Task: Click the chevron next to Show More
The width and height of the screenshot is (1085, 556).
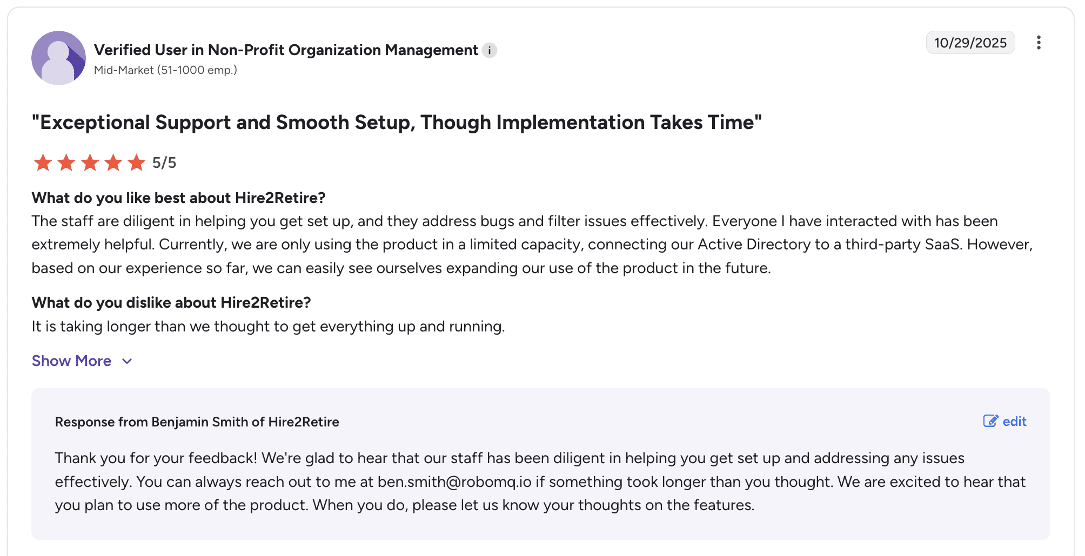Action: pos(127,361)
